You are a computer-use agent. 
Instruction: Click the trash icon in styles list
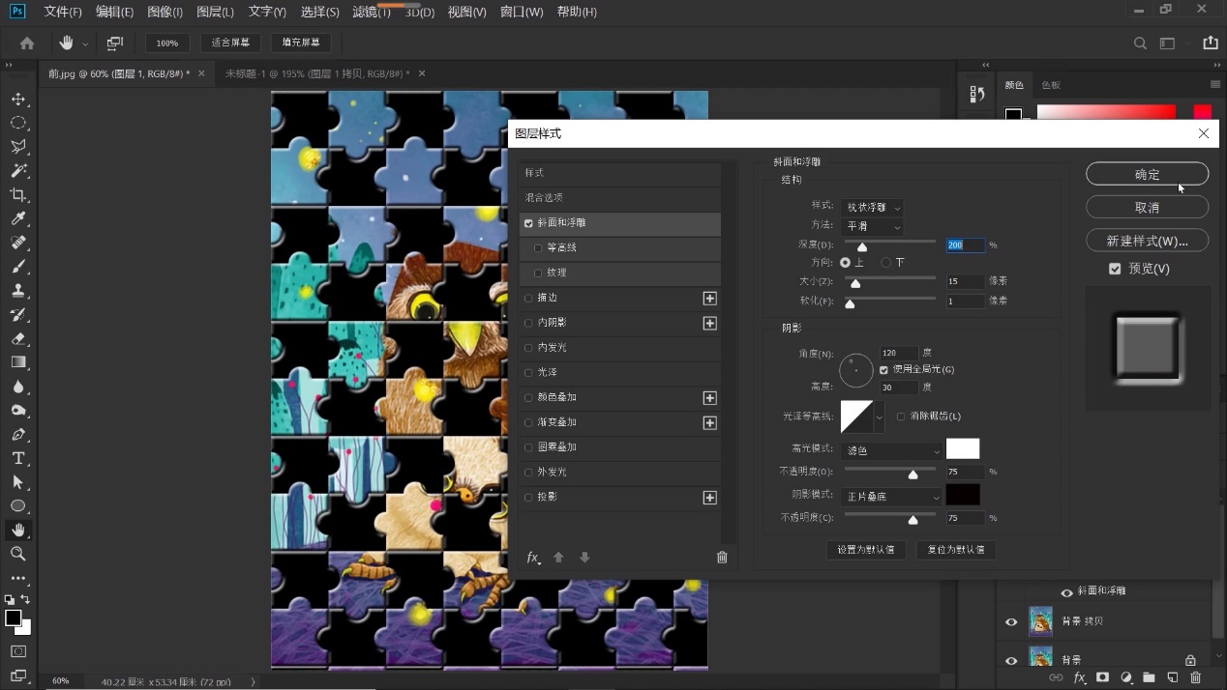pos(722,558)
